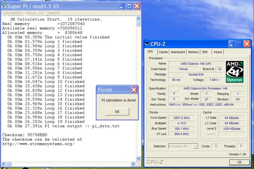Open the About...(A) menu in Super PI

pos(35,13)
